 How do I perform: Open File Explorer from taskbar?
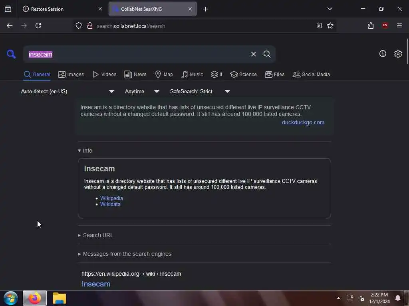coord(60,298)
